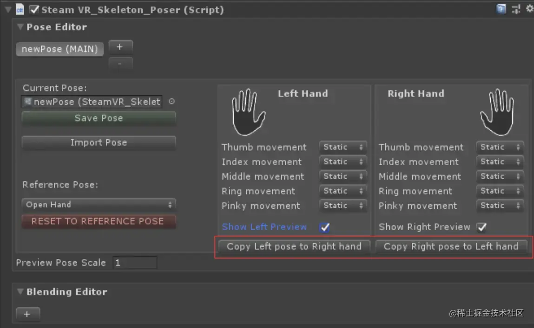Open Left Hand Middle movement dropdown
Viewport: 534px width, 328px height.
click(343, 176)
